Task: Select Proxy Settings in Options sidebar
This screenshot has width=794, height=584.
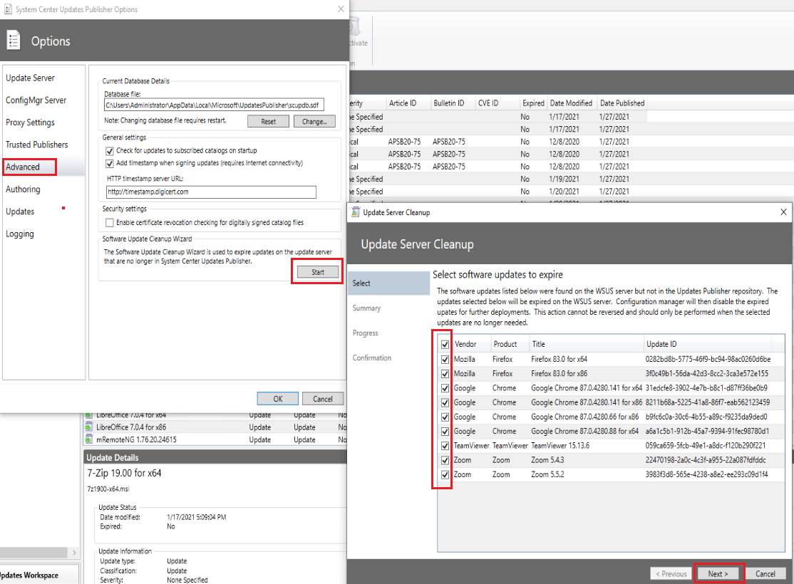Action: 31,122
